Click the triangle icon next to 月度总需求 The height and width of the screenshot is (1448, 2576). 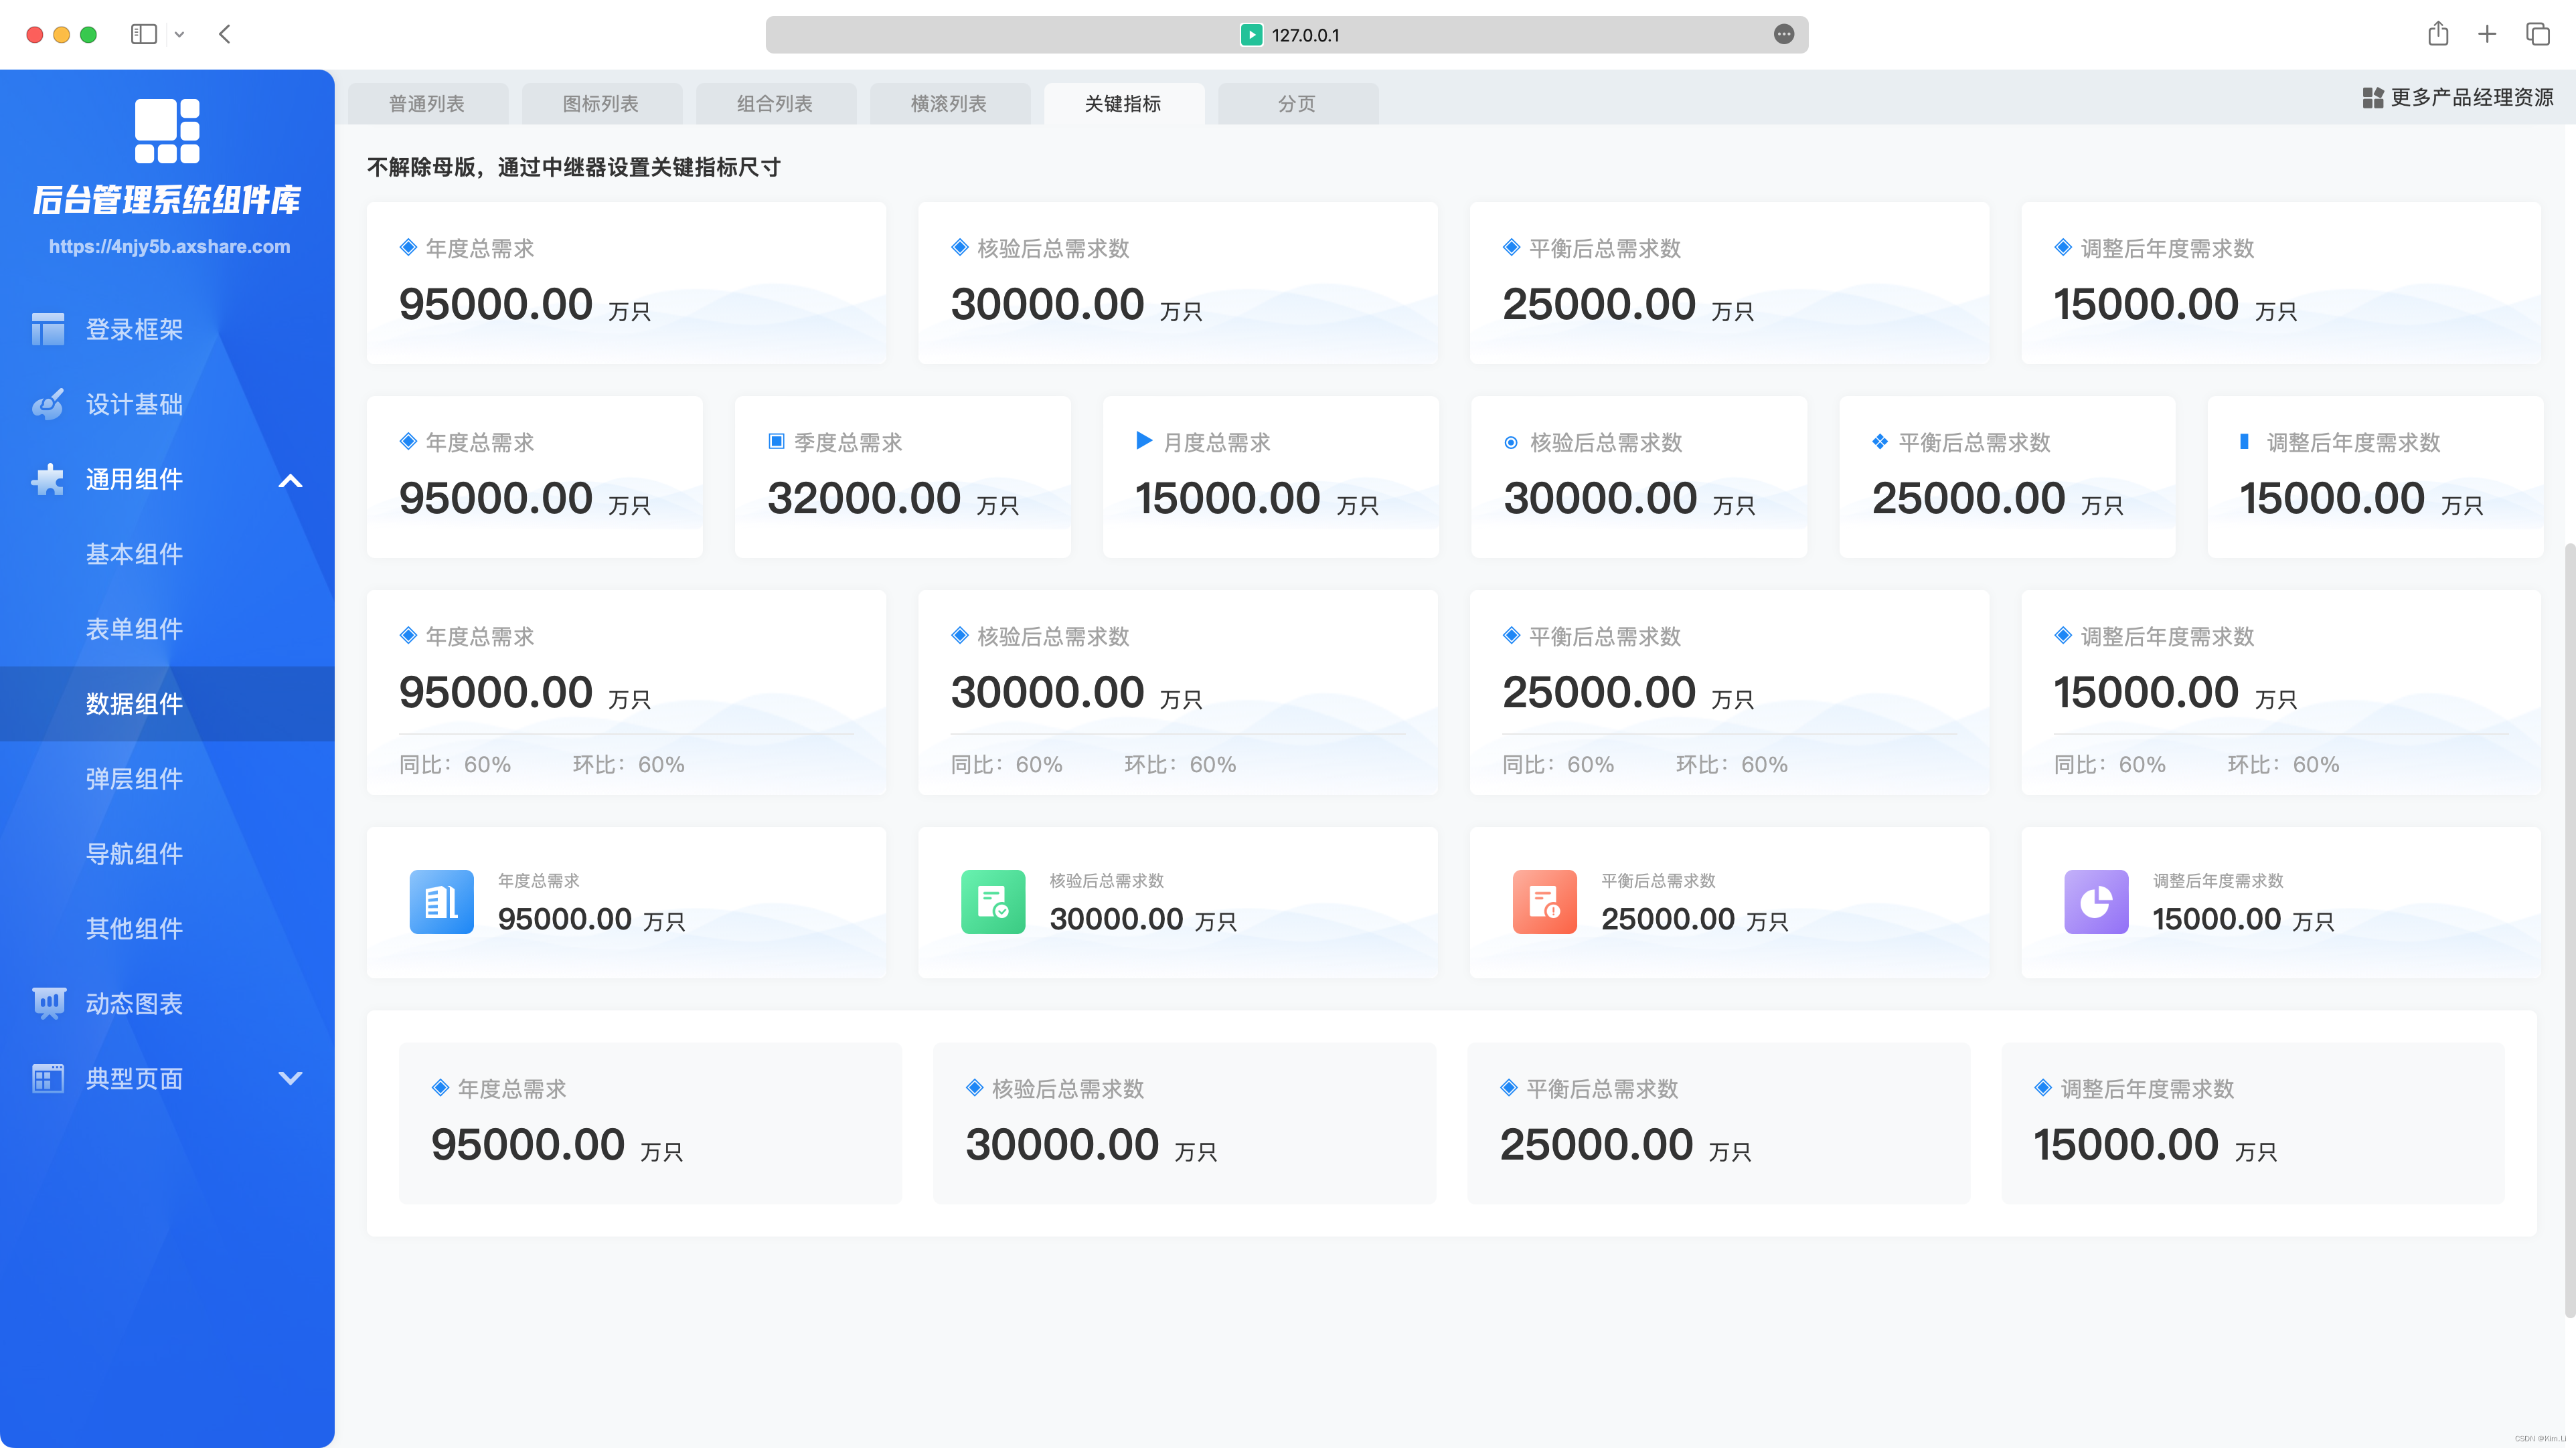pos(1144,441)
